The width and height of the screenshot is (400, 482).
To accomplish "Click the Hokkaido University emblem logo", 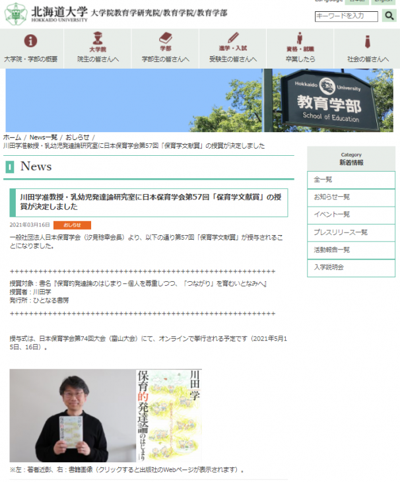I will (x=16, y=14).
